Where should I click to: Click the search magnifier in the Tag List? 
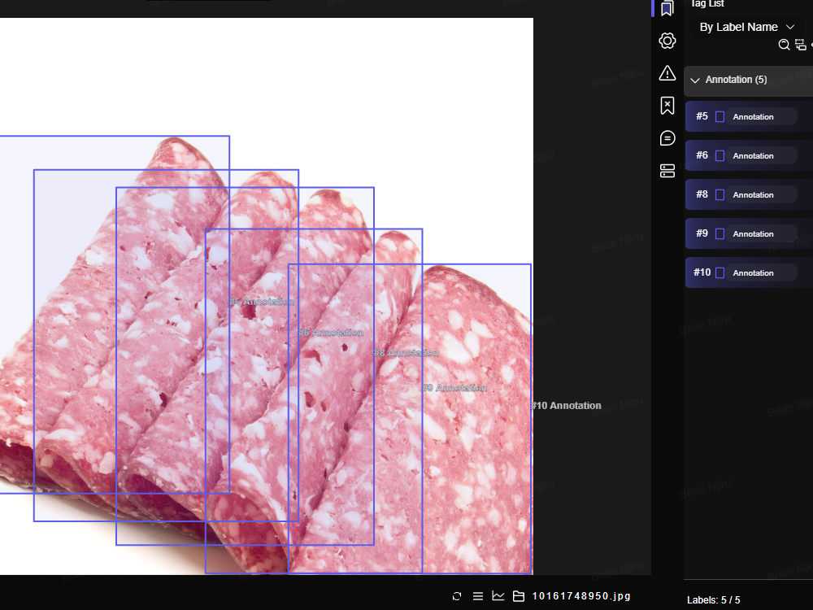pyautogui.click(x=784, y=45)
